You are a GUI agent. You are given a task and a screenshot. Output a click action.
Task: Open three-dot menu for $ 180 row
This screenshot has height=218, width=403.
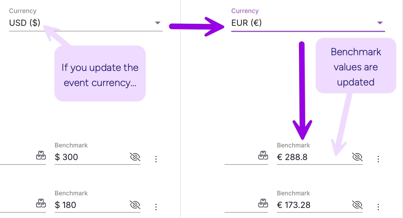[x=156, y=207]
